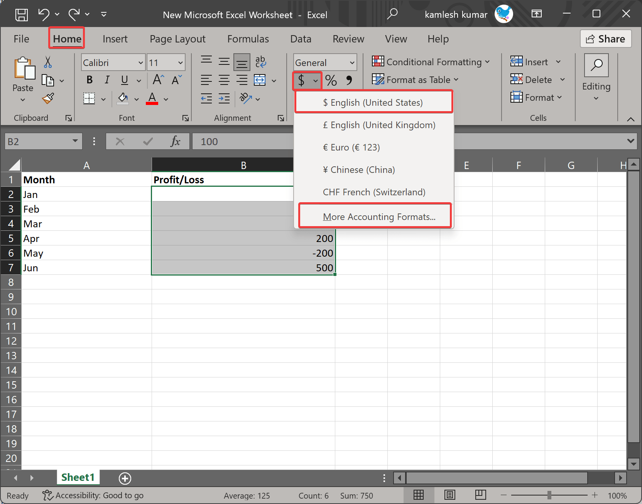Select the Percent Style icon
The image size is (642, 504).
click(x=330, y=81)
